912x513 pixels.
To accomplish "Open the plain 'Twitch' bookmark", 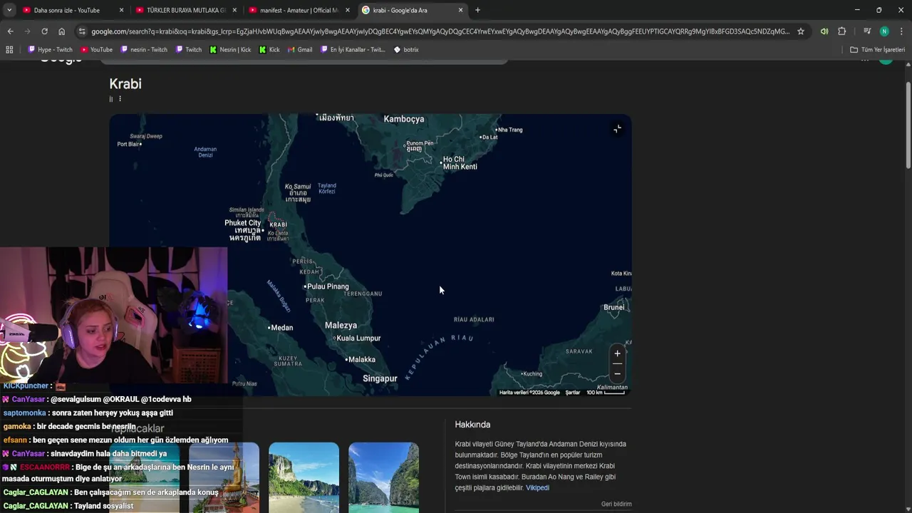I will [188, 50].
